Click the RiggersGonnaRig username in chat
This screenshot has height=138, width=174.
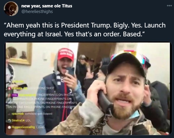(x=23, y=127)
